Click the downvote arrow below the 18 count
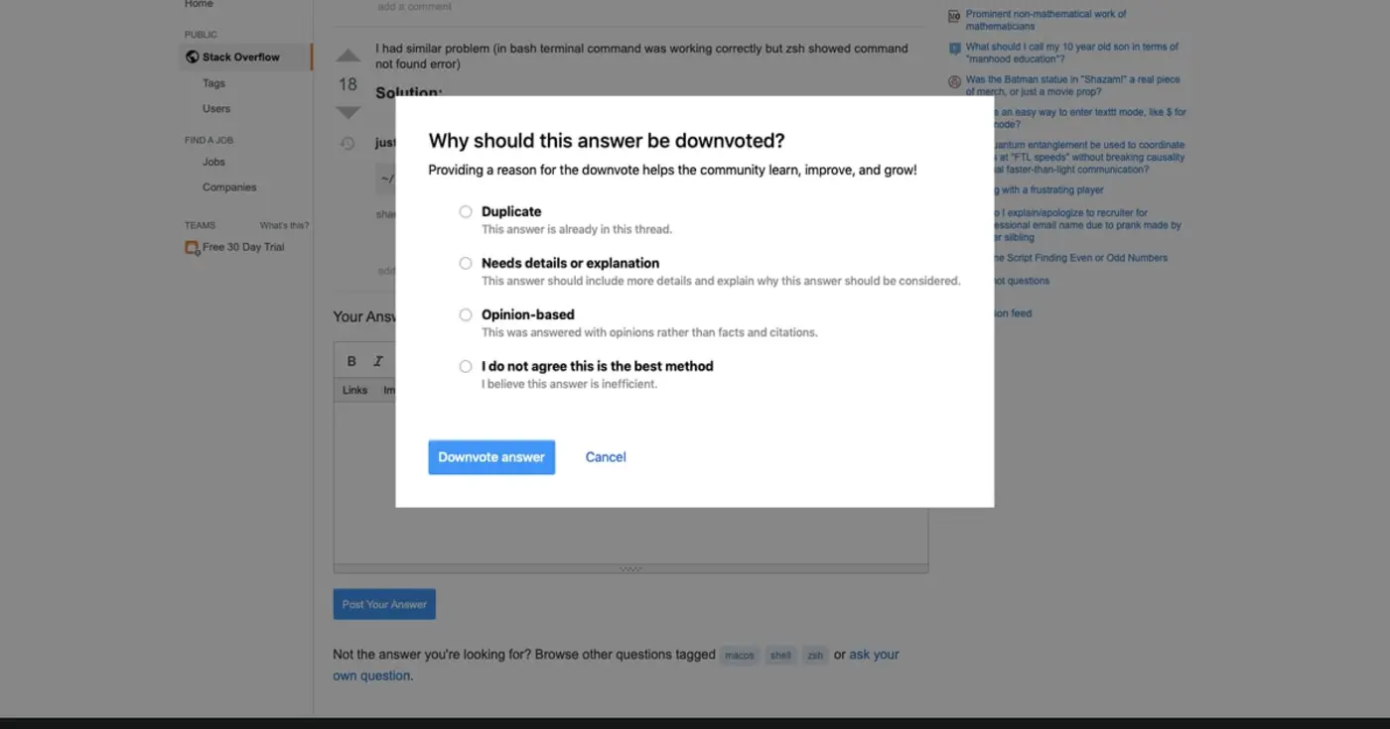Screen dimensions: 1390x729 click(347, 112)
